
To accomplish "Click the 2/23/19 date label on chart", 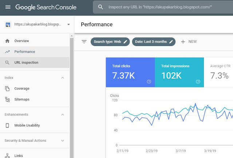I will pos(151,151).
